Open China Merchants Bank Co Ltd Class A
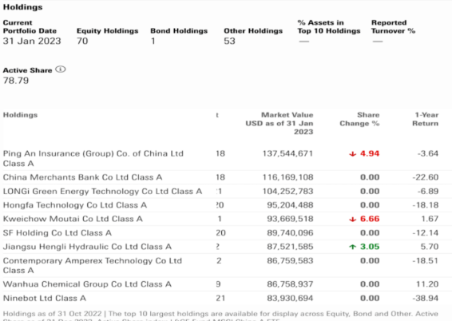The height and width of the screenshot is (321, 452). (x=82, y=177)
